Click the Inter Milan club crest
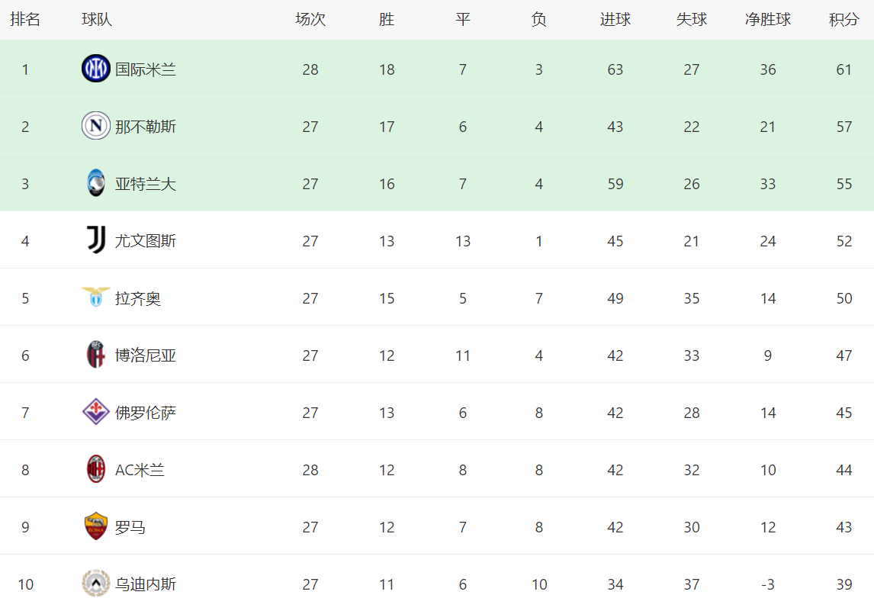Viewport: 874px width, 611px height. click(x=96, y=69)
